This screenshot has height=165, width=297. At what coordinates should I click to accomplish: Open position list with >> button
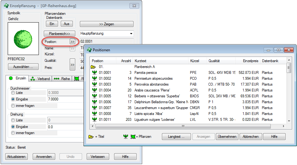click(72, 41)
